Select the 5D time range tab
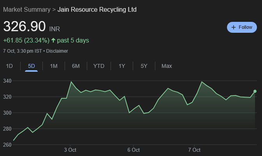This screenshot has width=262, height=156. 32,66
